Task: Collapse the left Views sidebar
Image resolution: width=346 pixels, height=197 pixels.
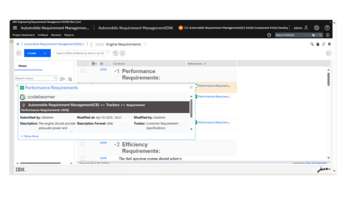Action: [x=19, y=53]
